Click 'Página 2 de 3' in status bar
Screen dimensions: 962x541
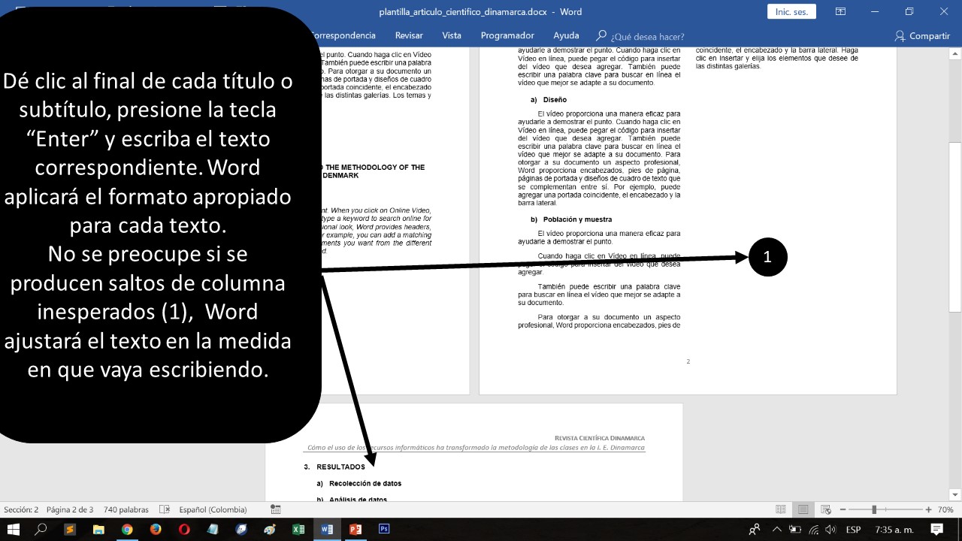click(x=70, y=509)
